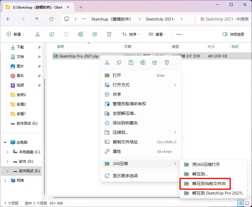Go up one folder level
This screenshot has height=207, width=252.
[x=37, y=19]
